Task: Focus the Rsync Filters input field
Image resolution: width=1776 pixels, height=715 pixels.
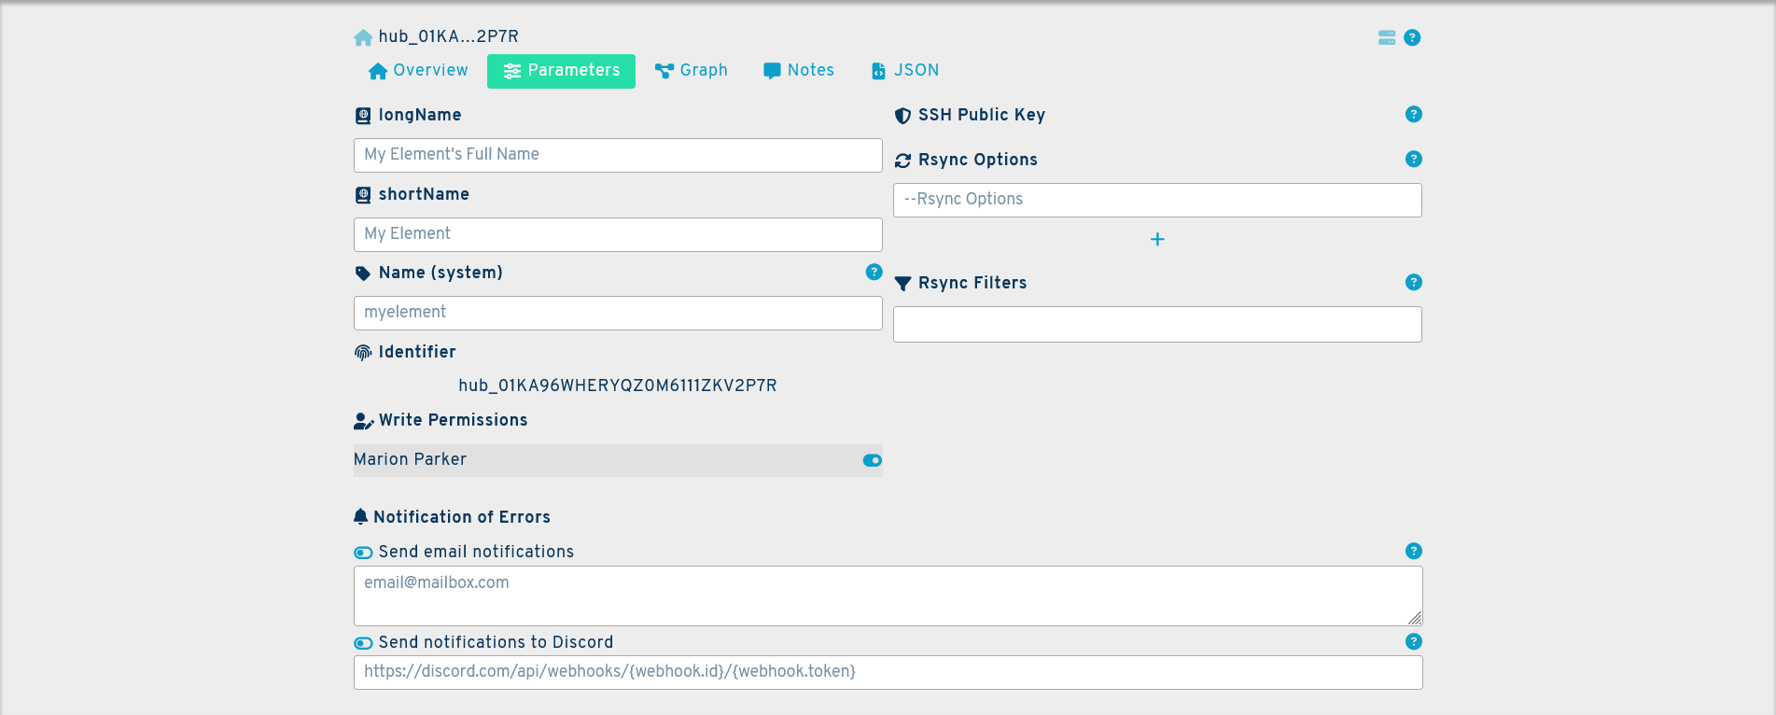Action: [1157, 324]
